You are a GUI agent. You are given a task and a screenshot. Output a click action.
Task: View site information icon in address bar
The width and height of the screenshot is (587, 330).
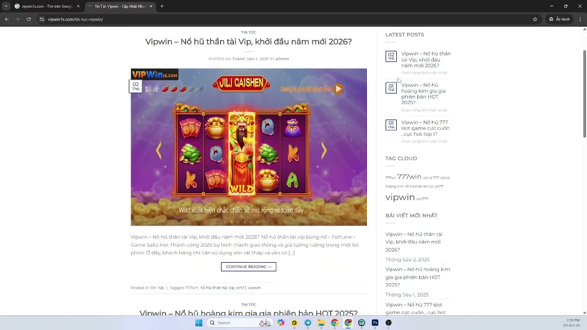coord(42,19)
